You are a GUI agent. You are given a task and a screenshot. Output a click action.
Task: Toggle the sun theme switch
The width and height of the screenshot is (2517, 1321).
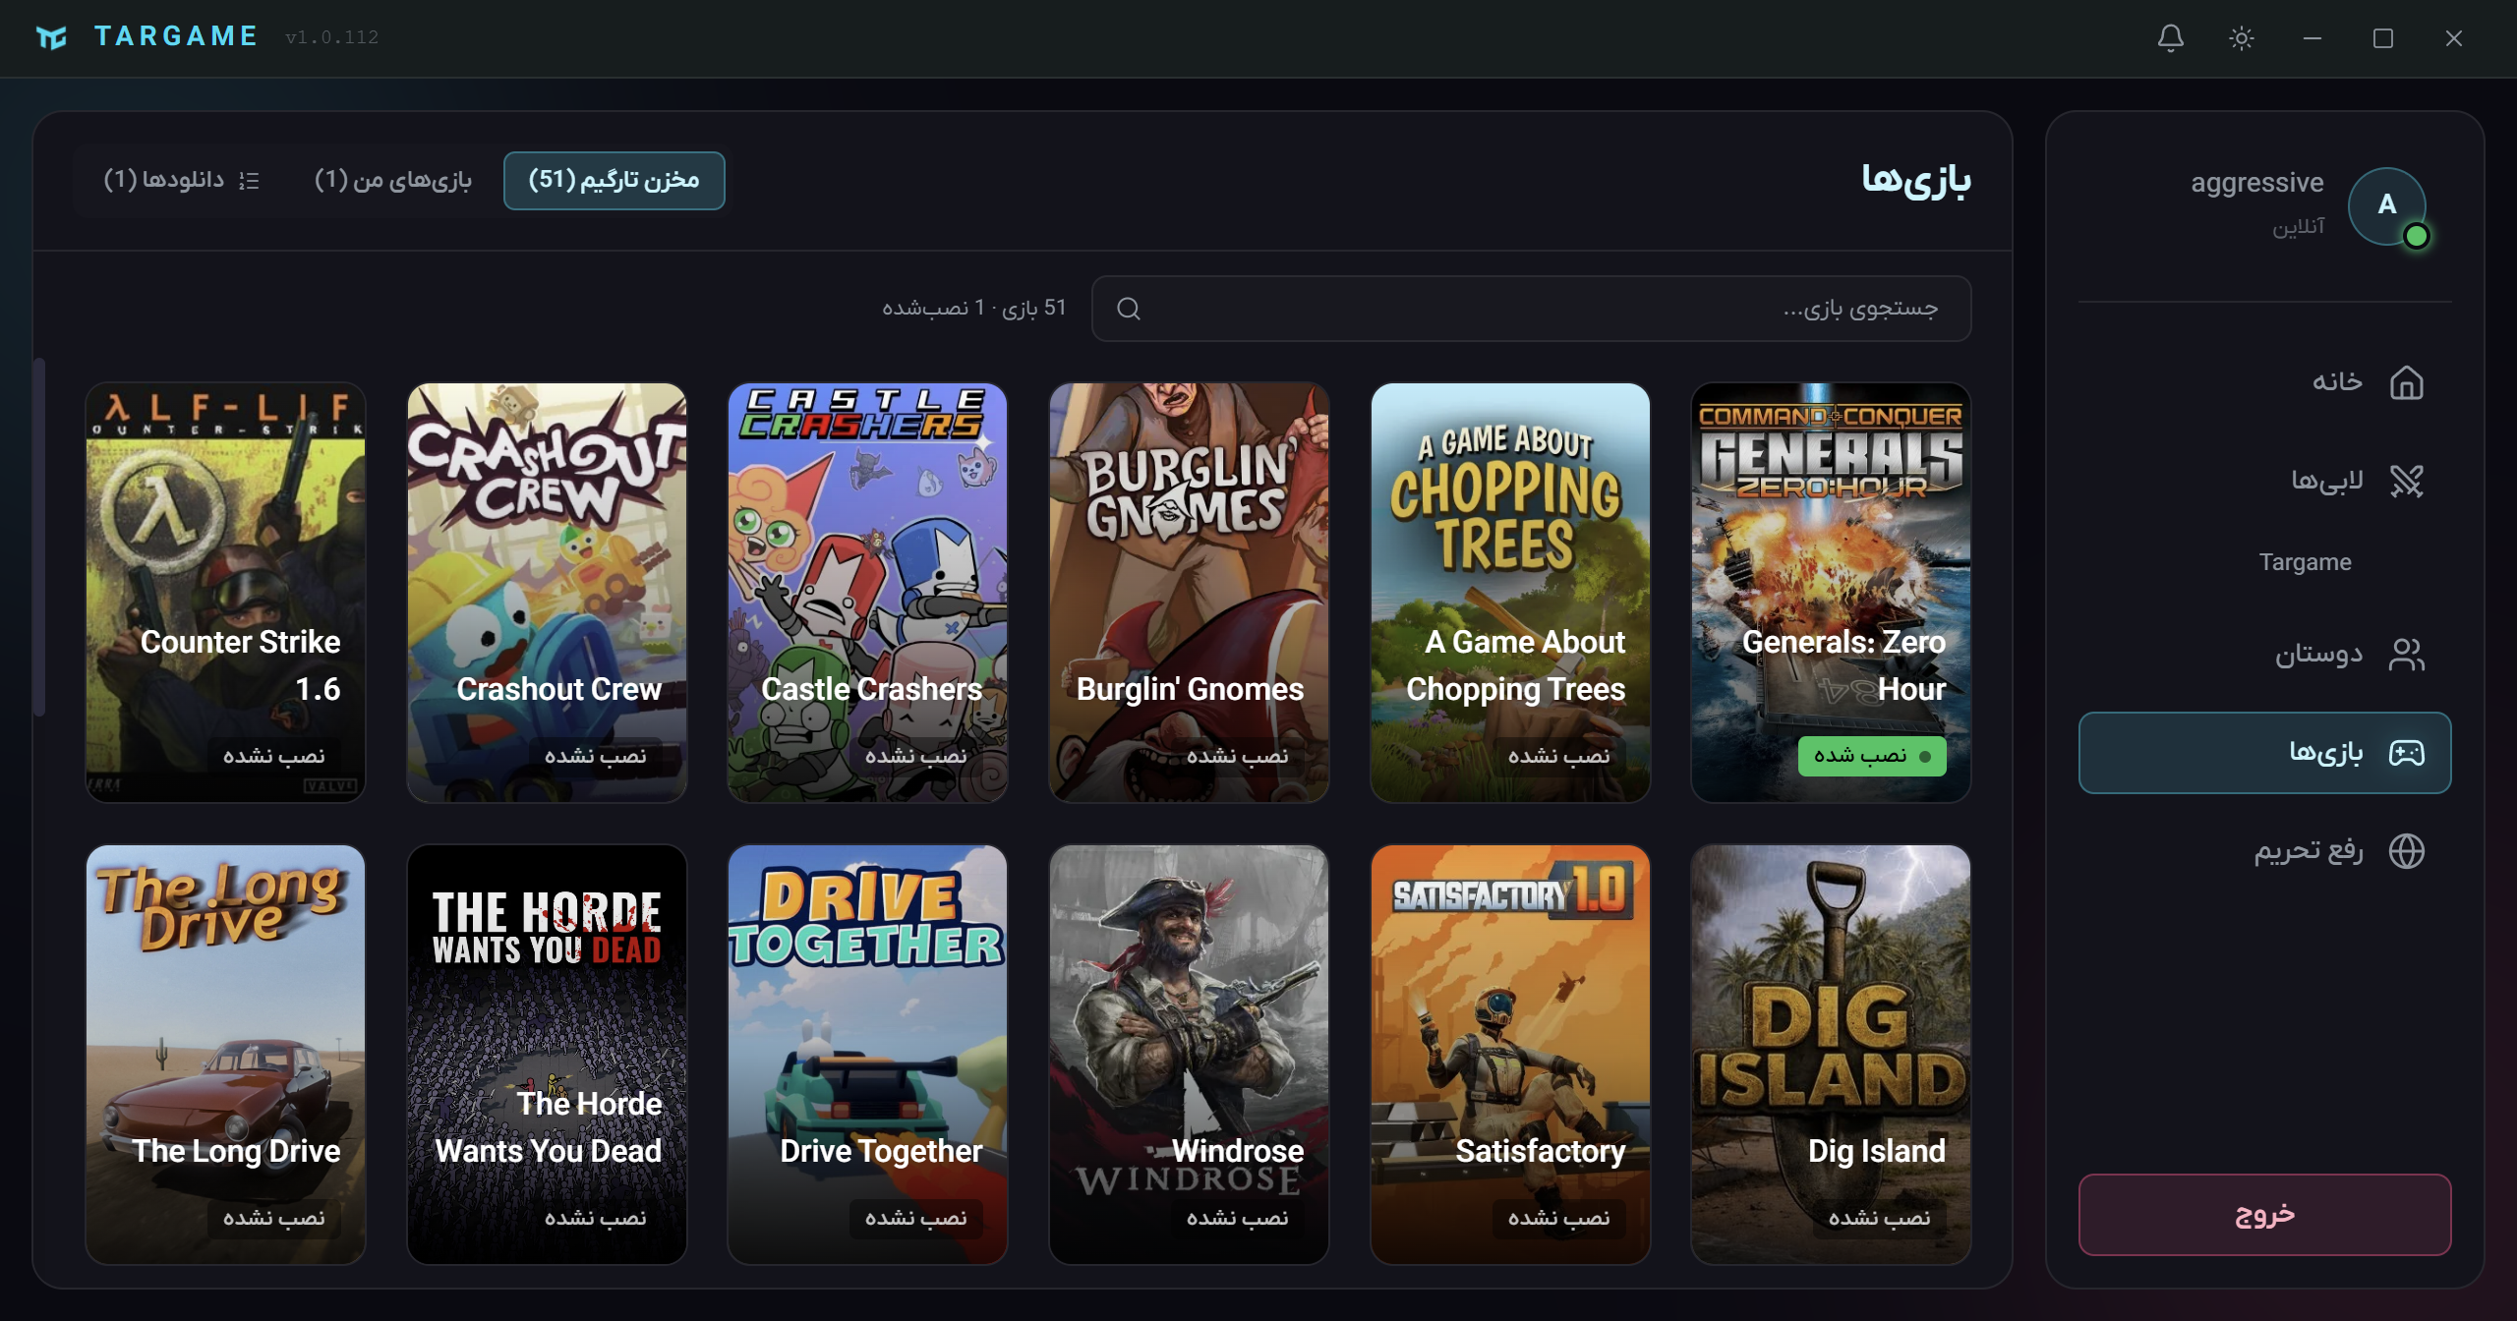pos(2241,38)
